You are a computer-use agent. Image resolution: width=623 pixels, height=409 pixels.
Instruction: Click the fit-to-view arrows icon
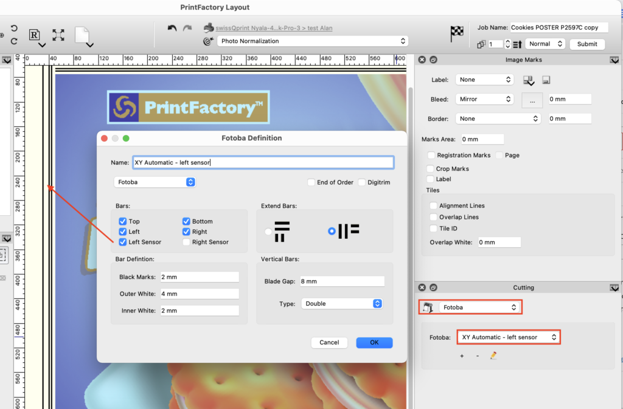click(x=58, y=35)
